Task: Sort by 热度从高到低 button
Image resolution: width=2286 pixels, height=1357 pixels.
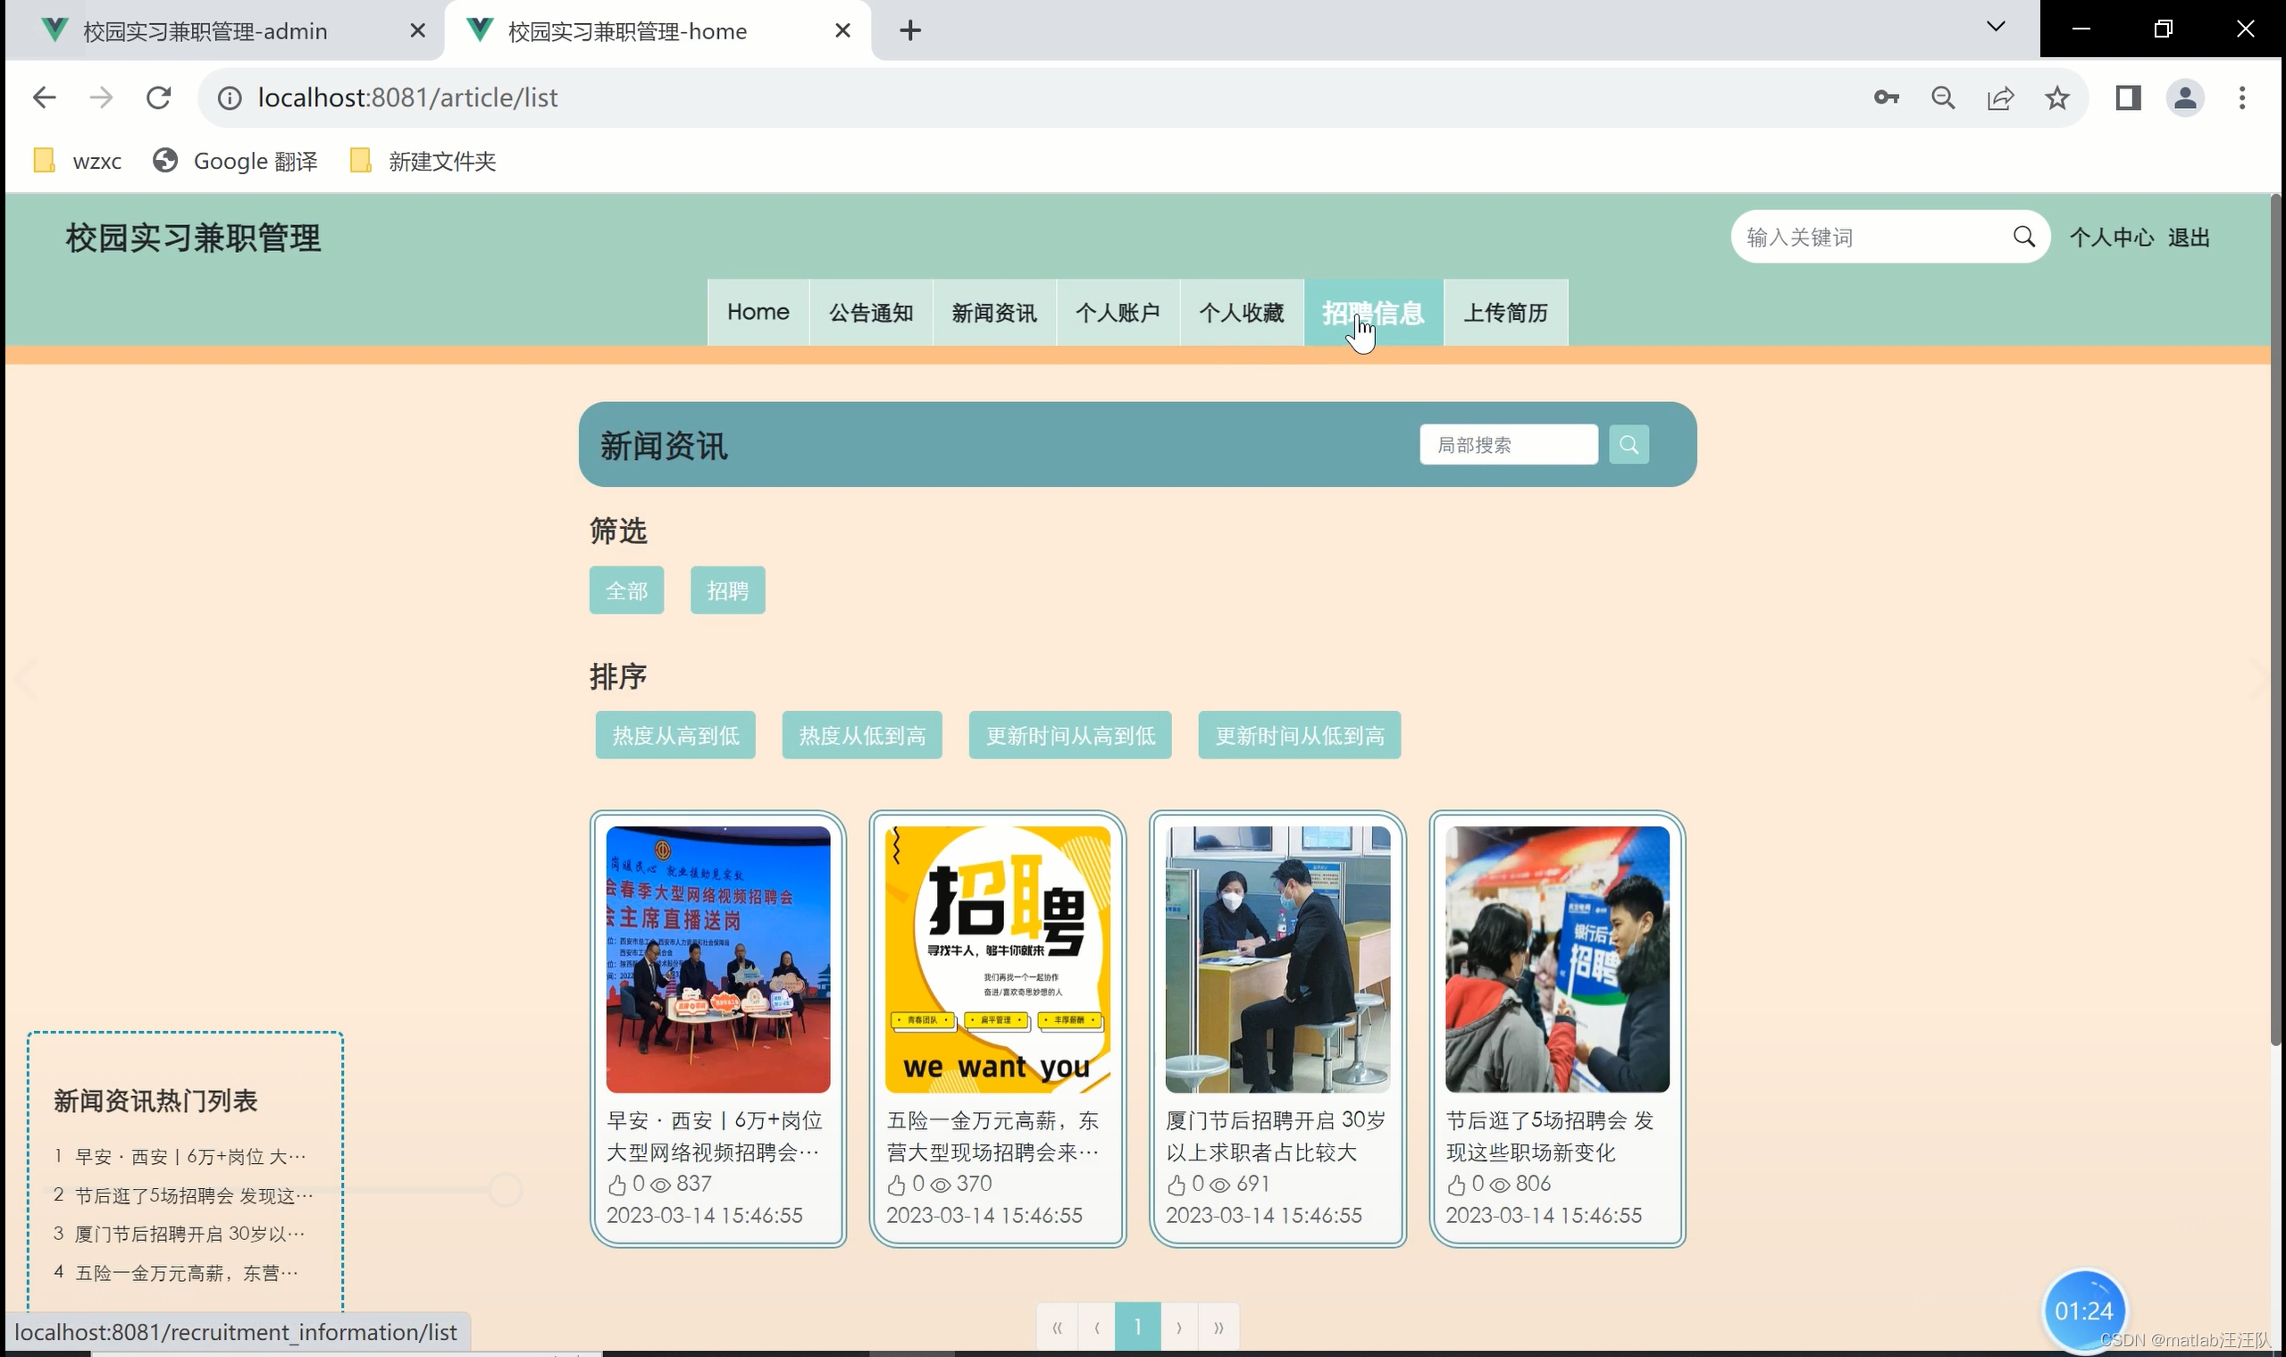Action: [674, 735]
